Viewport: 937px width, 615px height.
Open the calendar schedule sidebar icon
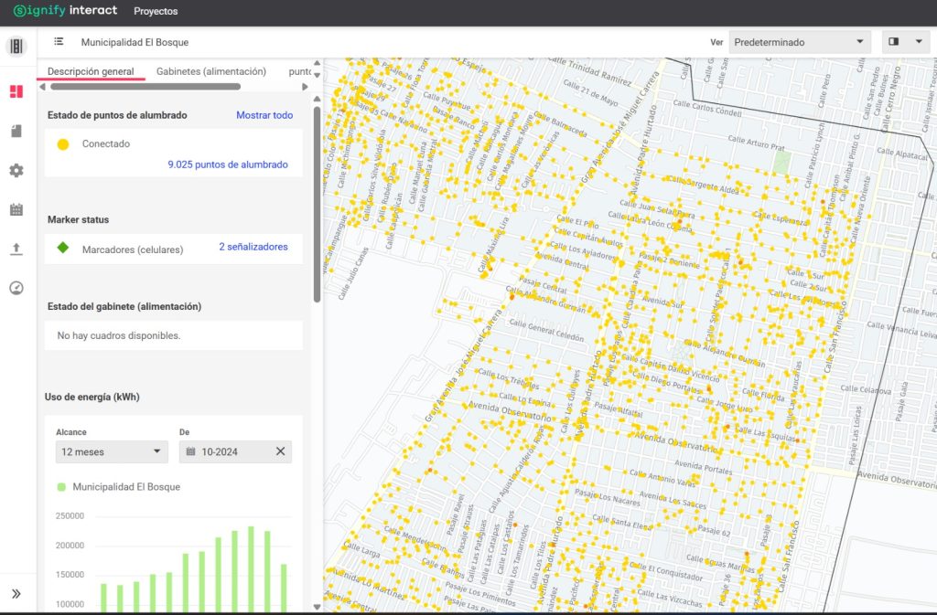pos(16,210)
